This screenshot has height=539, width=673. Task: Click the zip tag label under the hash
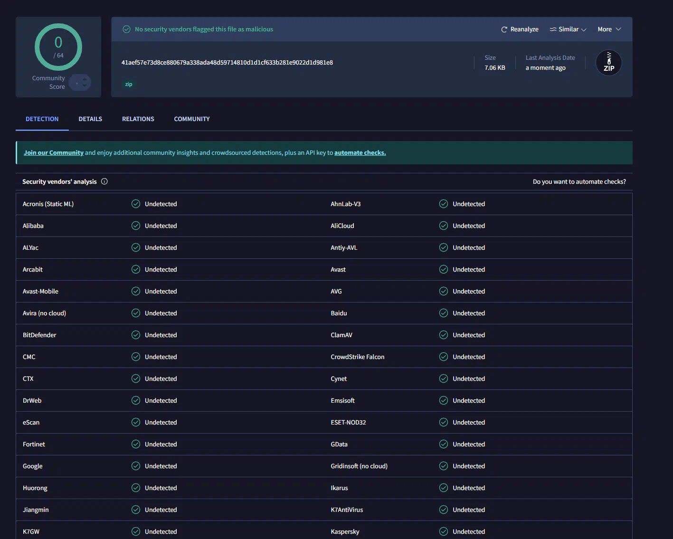129,85
